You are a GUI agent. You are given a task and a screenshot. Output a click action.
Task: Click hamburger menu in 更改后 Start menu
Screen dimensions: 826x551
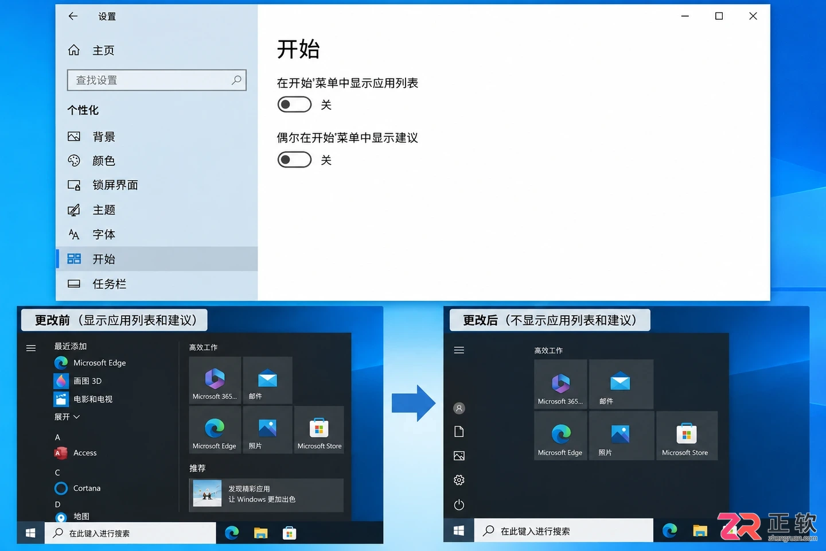pos(459,350)
